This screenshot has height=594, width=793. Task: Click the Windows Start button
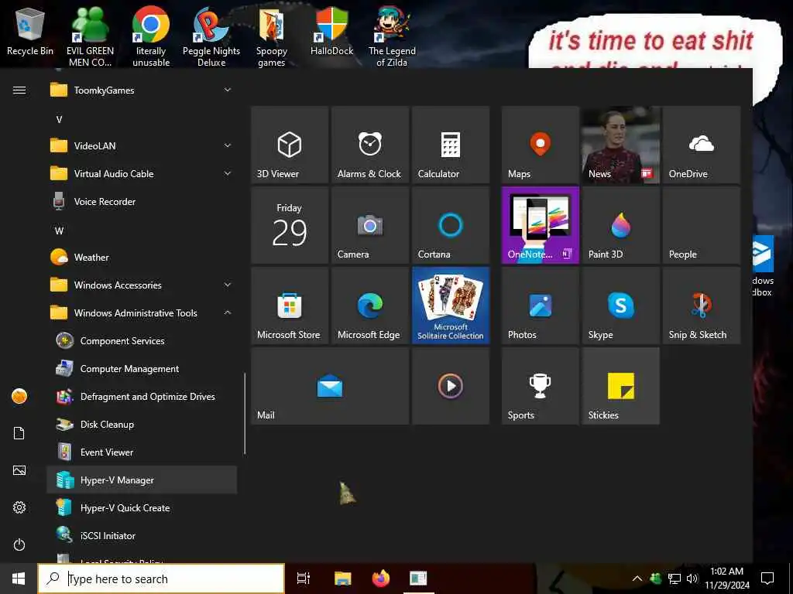pyautogui.click(x=19, y=579)
